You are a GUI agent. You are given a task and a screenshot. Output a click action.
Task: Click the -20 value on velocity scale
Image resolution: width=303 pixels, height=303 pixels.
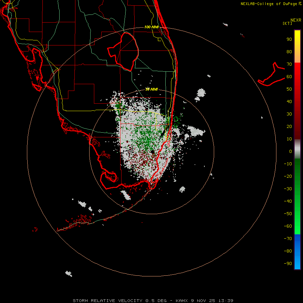pos(288,176)
